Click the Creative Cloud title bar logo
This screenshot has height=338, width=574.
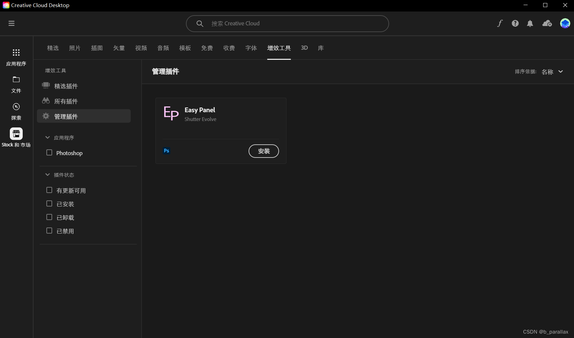6,5
